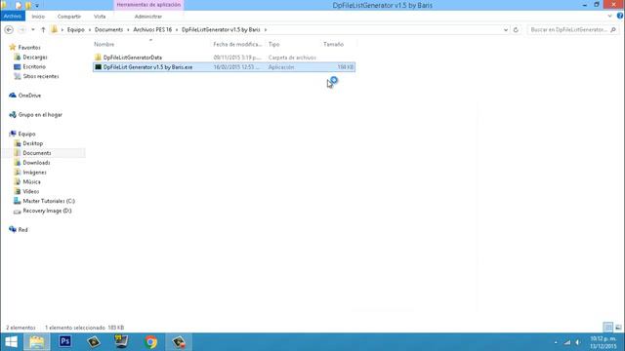This screenshot has width=625, height=351.
Task: Open the fifth taskbar computer app
Action: pos(121,341)
